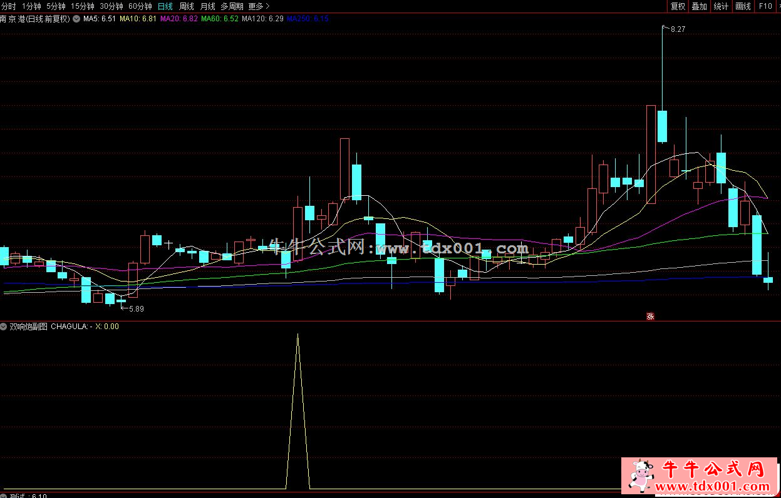This screenshot has height=498, width=781.
Task: Expand the 更多 periods menu
Action: 259,6
